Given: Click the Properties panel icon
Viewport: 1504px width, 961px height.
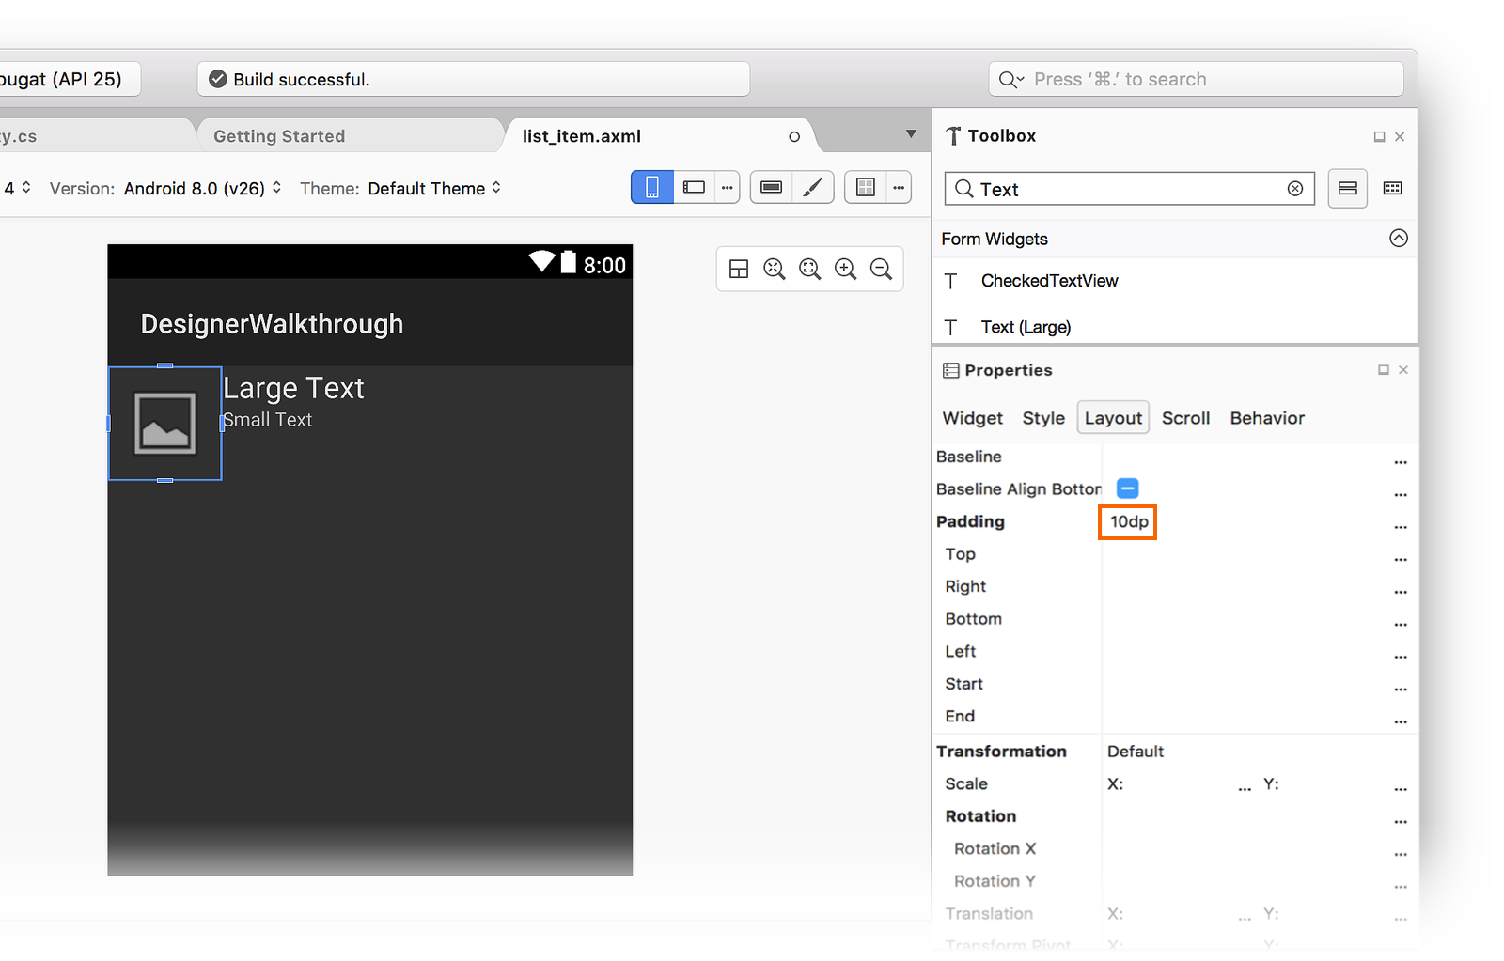Looking at the screenshot, I should coord(951,370).
